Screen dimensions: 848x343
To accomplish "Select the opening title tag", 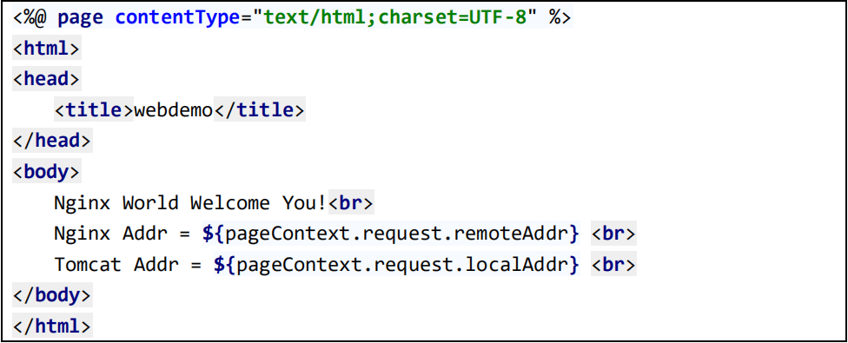I will (x=94, y=110).
